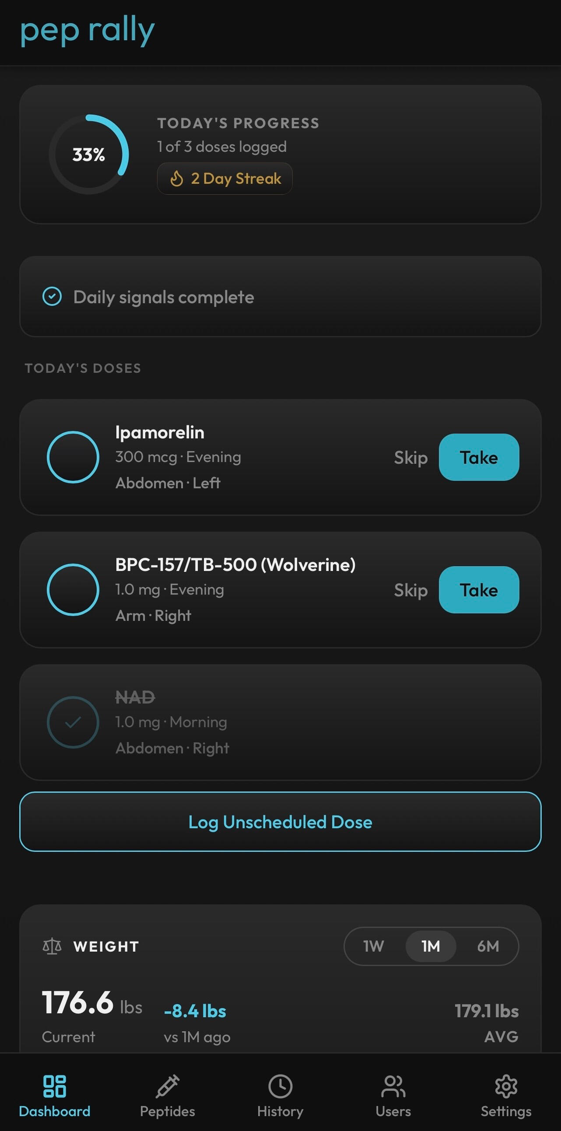Tap the Peptides syringe icon
The width and height of the screenshot is (561, 1131).
167,1086
